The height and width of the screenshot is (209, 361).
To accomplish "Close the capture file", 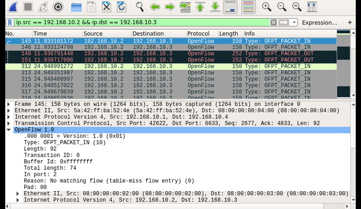I will point(106,7).
